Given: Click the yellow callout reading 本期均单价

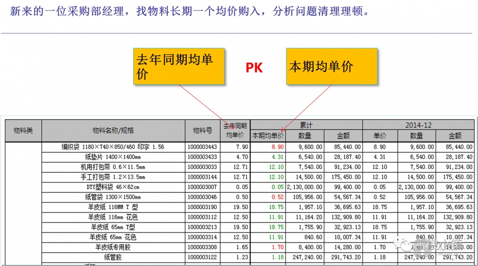Looking at the screenshot, I should 331,66.
